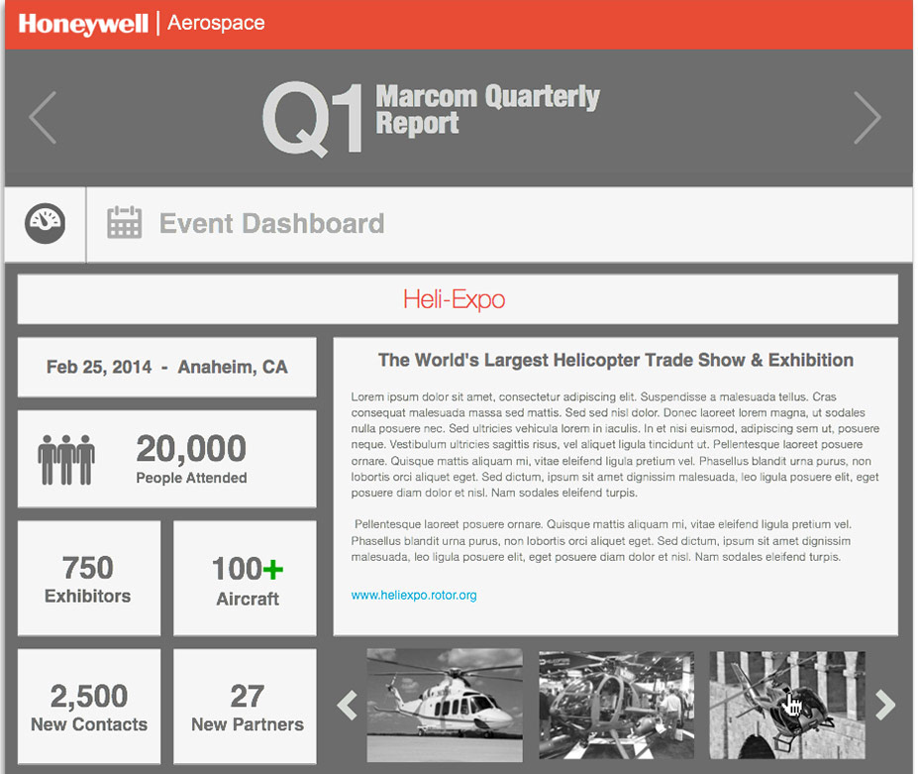Show previous photos in the gallery
Viewport: 918px width, 774px height.
348,705
